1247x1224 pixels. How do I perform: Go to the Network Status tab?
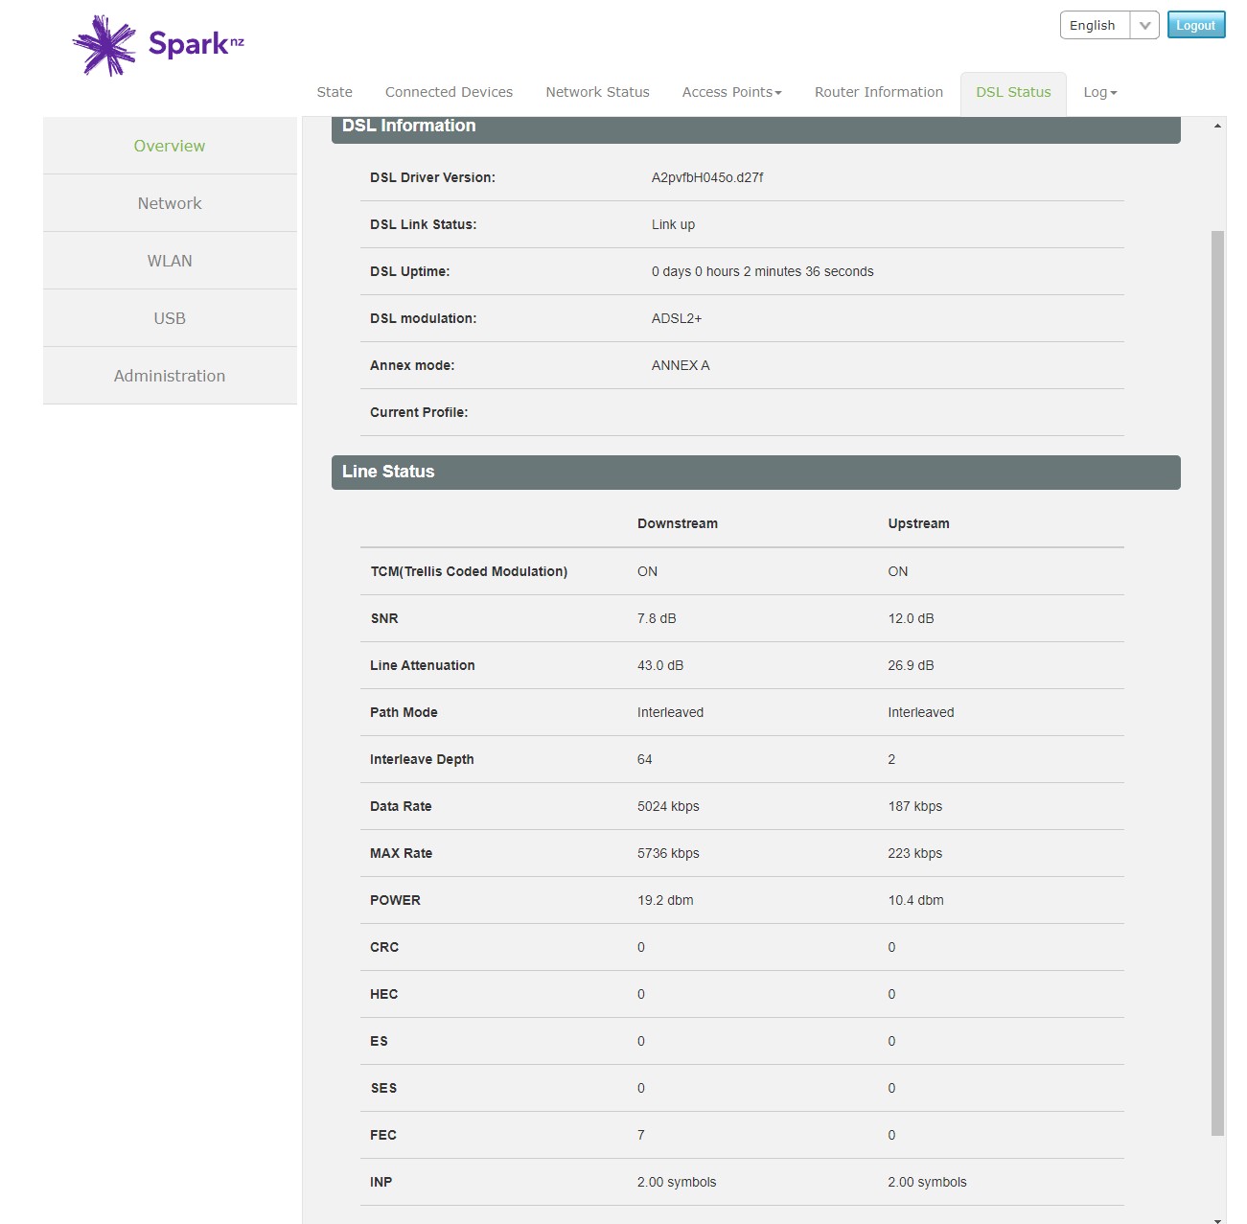597,93
